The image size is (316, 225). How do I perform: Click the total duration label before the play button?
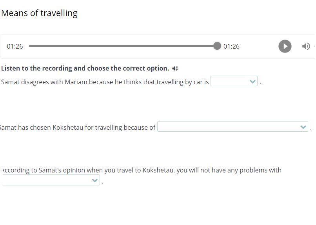click(231, 46)
